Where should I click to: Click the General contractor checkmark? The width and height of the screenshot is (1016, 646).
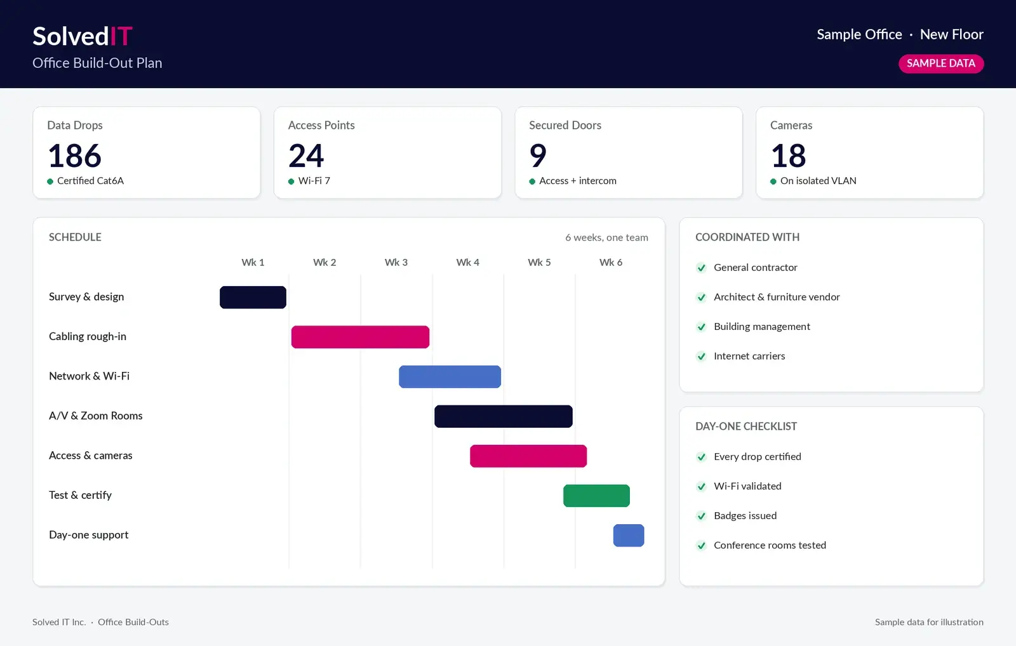coord(701,268)
